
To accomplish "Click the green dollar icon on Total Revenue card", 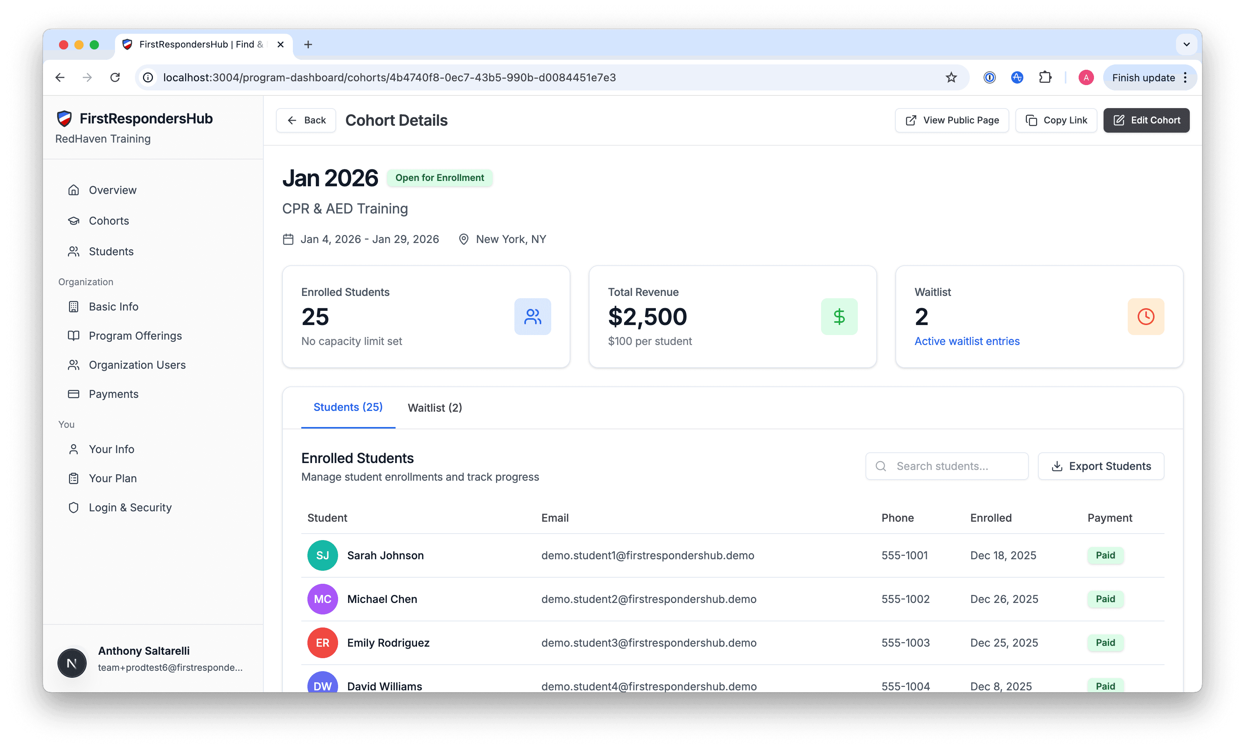I will [839, 317].
